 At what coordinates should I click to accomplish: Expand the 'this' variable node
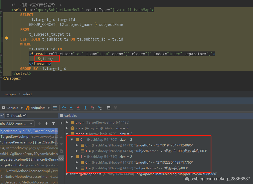[x=67, y=122]
